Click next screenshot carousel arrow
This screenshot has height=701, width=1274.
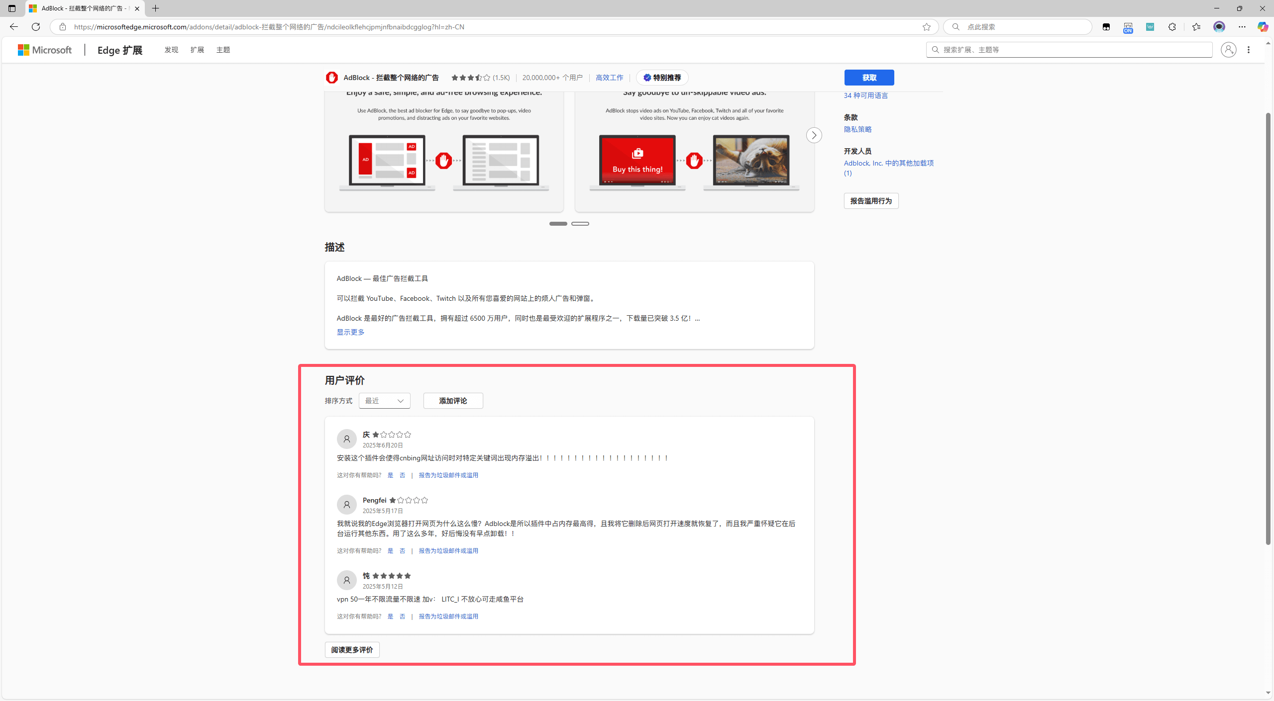click(x=814, y=135)
